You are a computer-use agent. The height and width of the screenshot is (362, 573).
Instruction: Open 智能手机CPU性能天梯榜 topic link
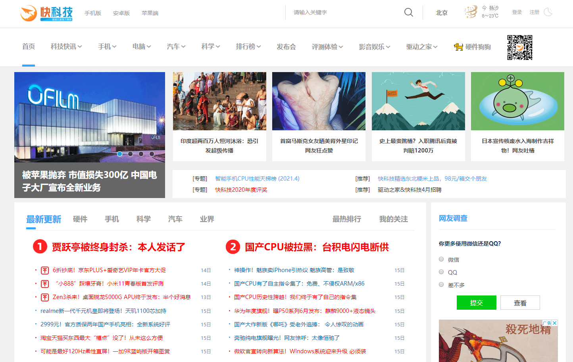pyautogui.click(x=257, y=179)
